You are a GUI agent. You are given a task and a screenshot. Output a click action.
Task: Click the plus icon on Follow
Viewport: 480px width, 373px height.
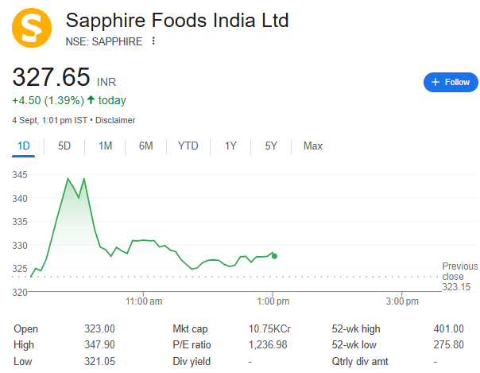(435, 82)
